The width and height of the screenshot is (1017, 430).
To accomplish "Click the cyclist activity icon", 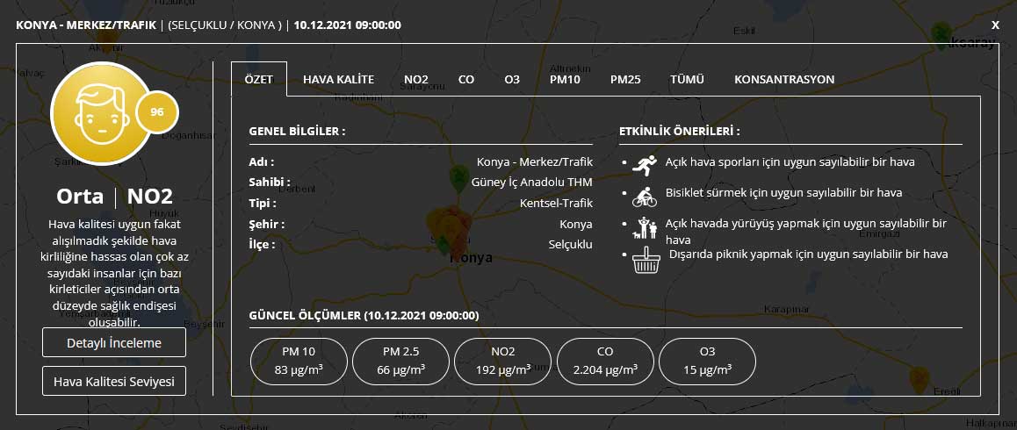I will pyautogui.click(x=644, y=194).
